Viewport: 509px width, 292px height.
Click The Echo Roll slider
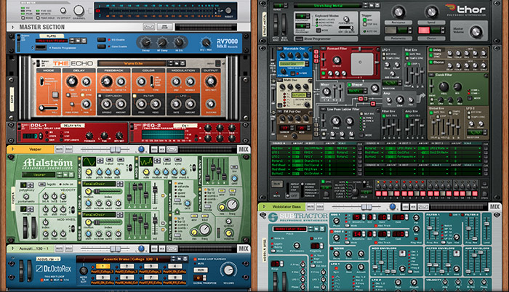tap(49, 108)
